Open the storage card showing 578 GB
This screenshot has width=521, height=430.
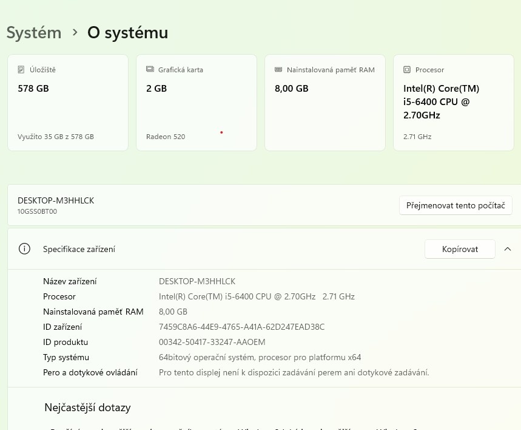[67, 103]
